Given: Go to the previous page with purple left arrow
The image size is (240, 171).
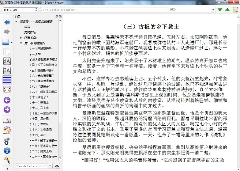Looking at the screenshot, I should (7, 101).
